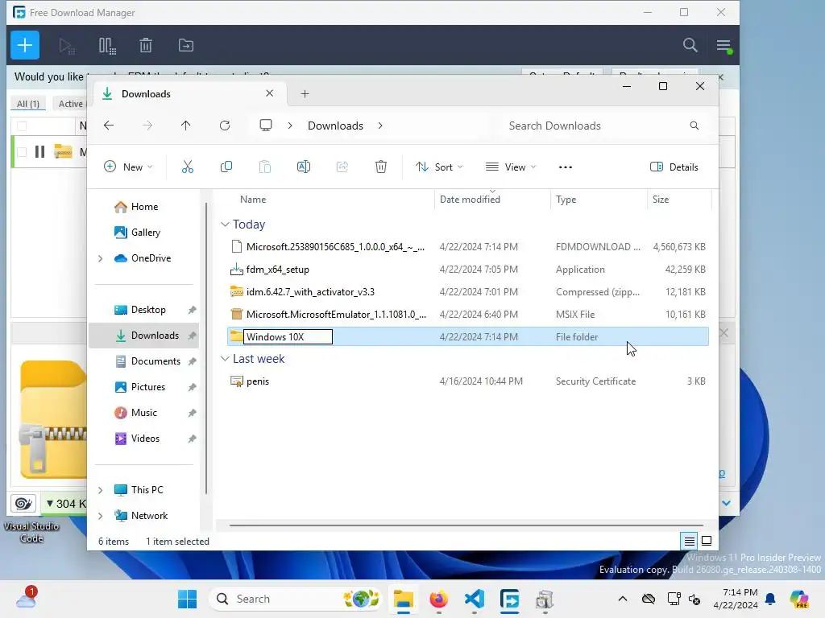This screenshot has width=825, height=618.
Task: Expand the breadcrumb chevron after Downloads
Action: point(380,126)
